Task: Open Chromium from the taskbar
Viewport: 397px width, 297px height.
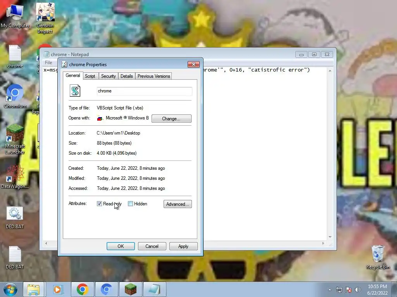Action: [106, 289]
